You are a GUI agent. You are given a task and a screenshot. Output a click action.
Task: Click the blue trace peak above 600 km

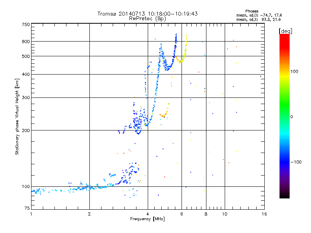pyautogui.click(x=176, y=38)
